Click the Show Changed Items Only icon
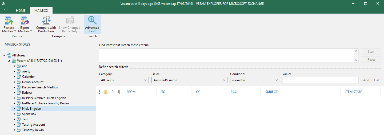Screen dimensions: 384x135 point(70,20)
